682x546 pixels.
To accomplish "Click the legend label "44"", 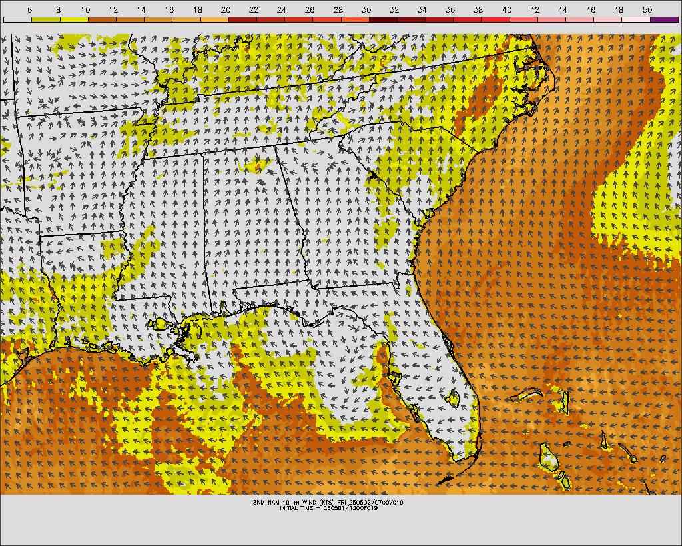I will pyautogui.click(x=563, y=9).
